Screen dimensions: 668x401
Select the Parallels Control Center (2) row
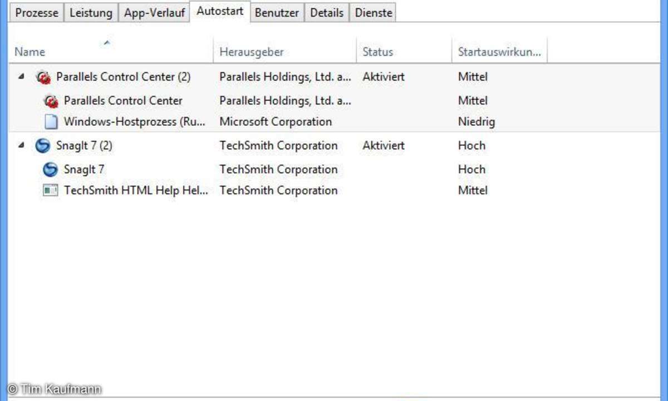tap(334, 77)
